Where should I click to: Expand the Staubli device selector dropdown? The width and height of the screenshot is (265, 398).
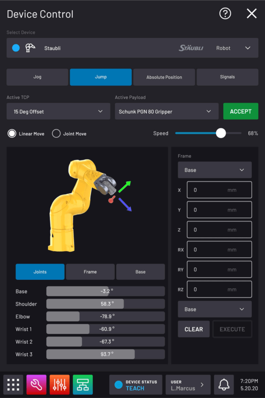247,48
